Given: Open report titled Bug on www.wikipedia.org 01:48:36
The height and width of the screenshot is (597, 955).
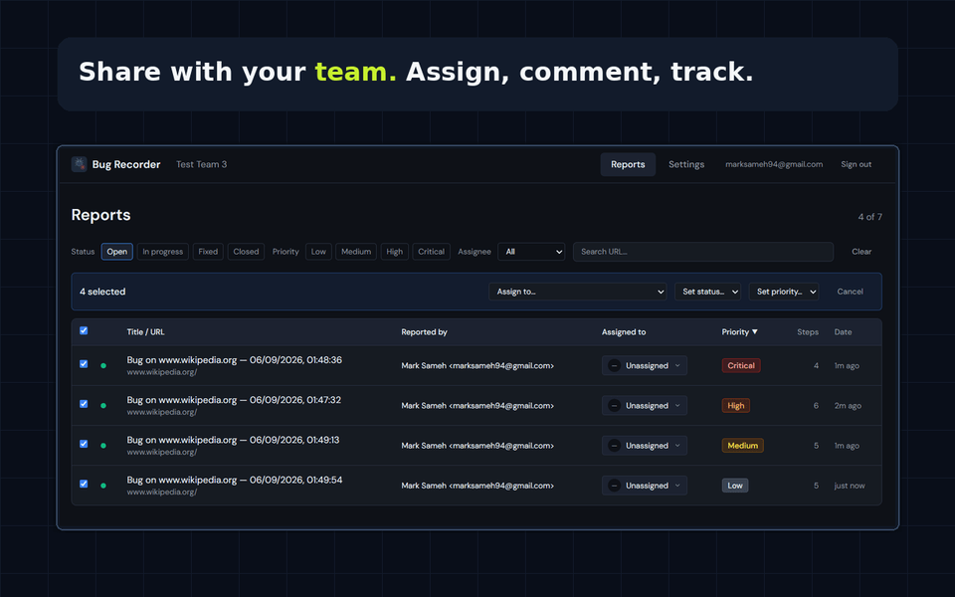Looking at the screenshot, I should pyautogui.click(x=235, y=360).
